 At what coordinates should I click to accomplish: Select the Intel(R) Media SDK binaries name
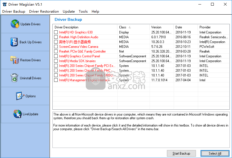click(x=77, y=61)
